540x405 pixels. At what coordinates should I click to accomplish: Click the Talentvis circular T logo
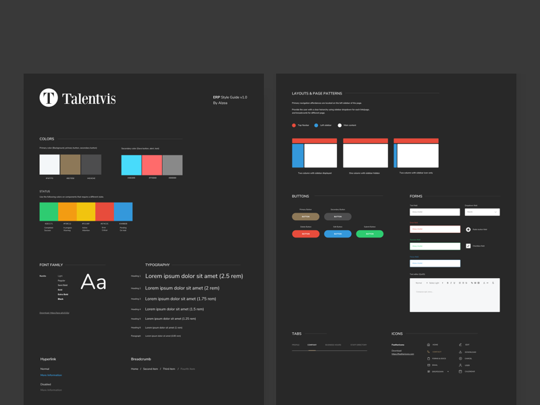[x=49, y=97]
